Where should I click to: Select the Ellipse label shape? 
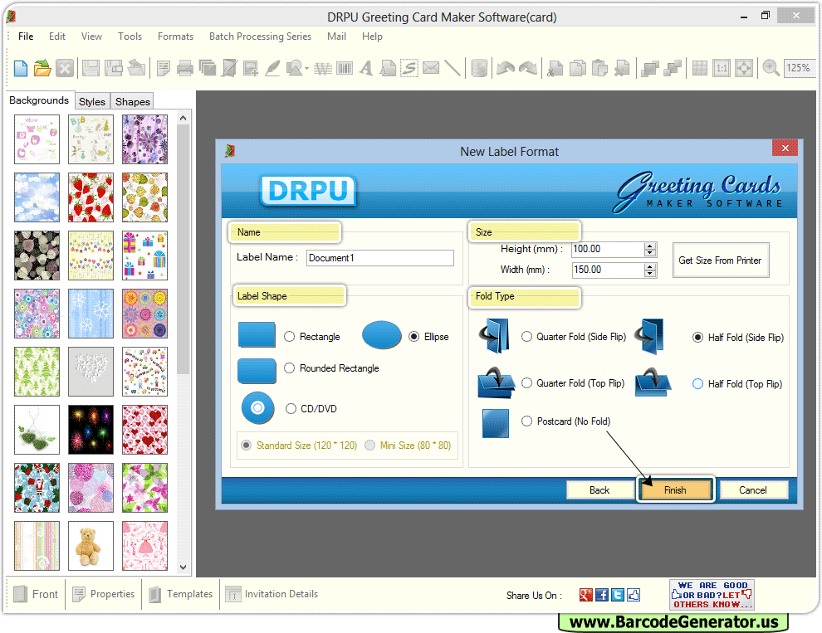click(x=414, y=337)
